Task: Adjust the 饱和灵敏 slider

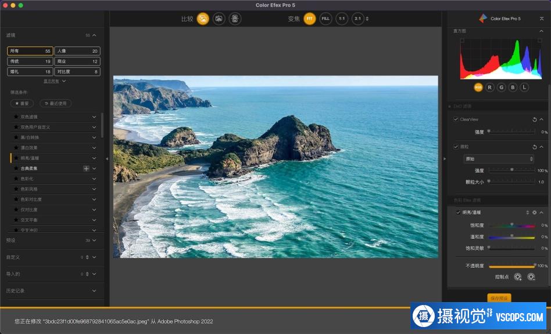Action: coord(512,248)
